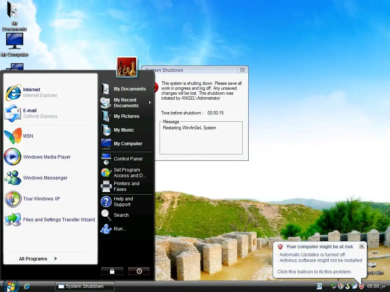Viewport: 390px width, 292px height.
Task: Expand All Programs list
Action: [38, 259]
